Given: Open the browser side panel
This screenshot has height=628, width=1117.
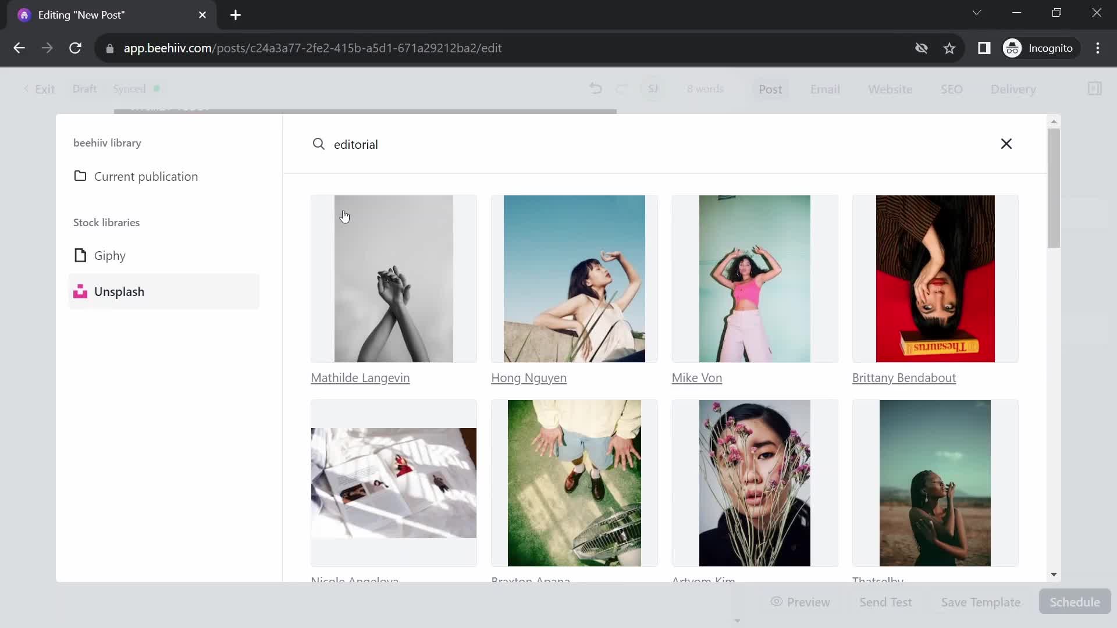Looking at the screenshot, I should (984, 48).
